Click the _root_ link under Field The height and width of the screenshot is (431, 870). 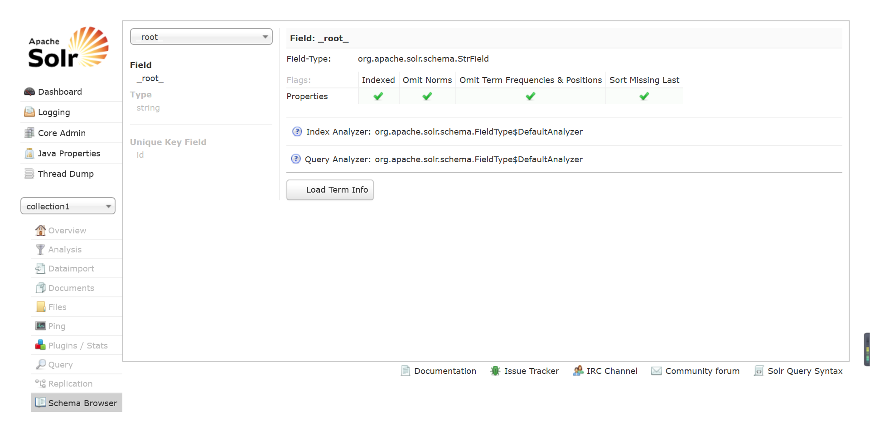pyautogui.click(x=150, y=78)
